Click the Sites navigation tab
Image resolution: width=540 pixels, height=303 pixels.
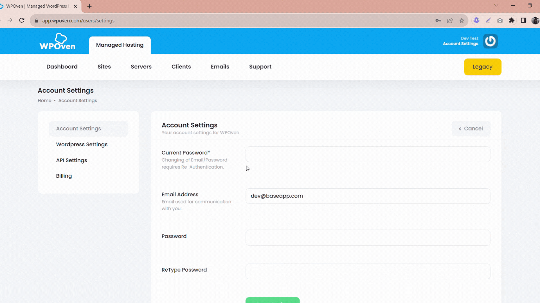tap(104, 66)
